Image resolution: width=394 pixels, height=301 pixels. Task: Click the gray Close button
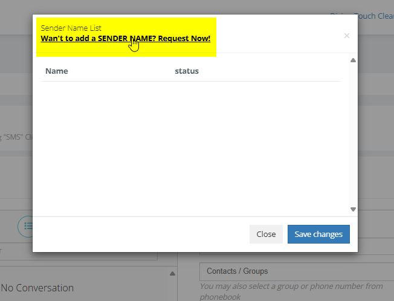[x=266, y=234]
